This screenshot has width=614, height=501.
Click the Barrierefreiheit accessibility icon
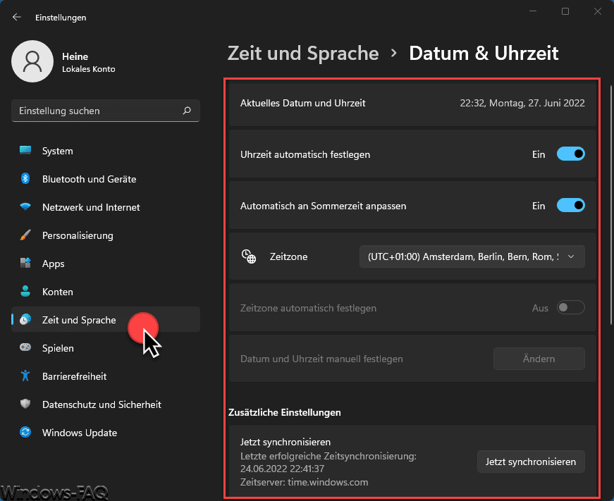click(25, 376)
